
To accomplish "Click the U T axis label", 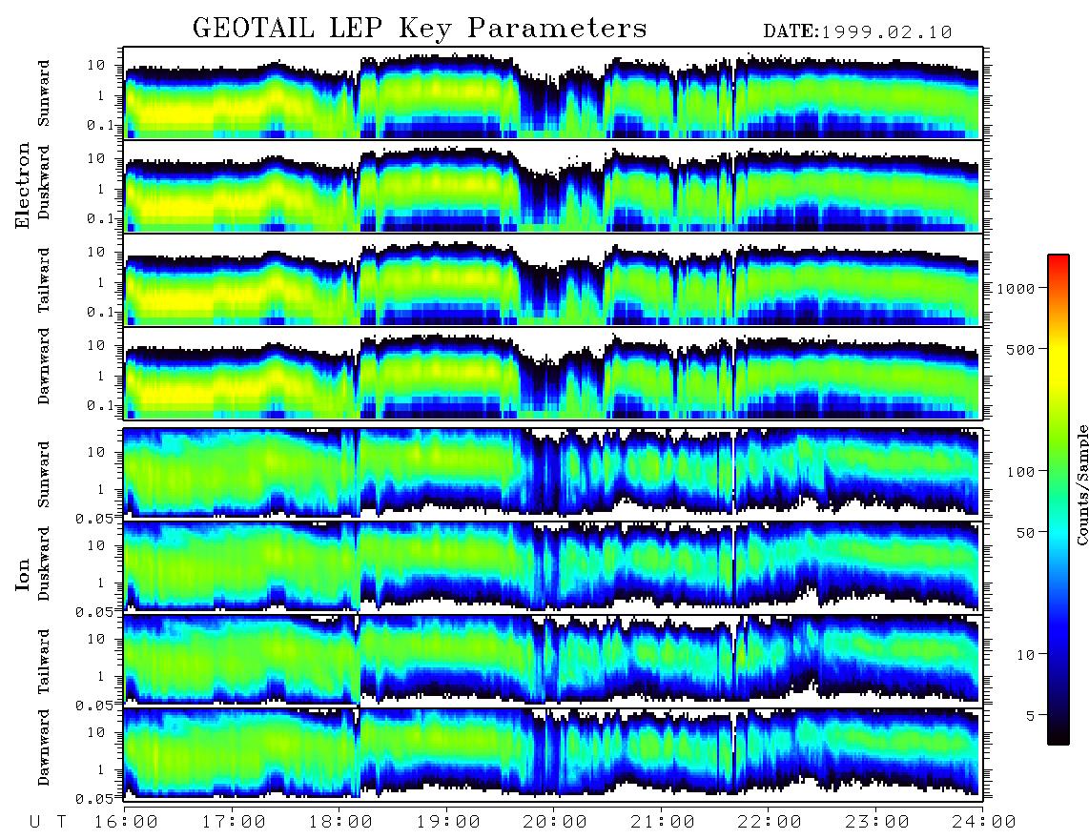I will (49, 822).
